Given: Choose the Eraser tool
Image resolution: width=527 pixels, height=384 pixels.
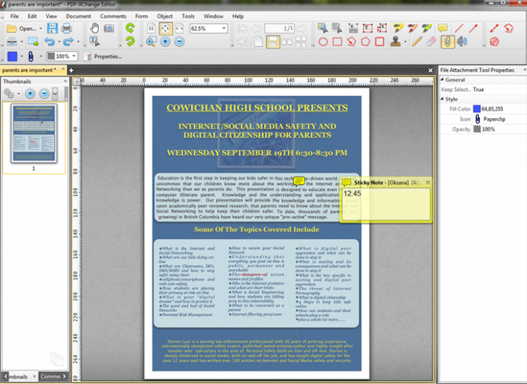Looking at the screenshot, I should [x=431, y=42].
